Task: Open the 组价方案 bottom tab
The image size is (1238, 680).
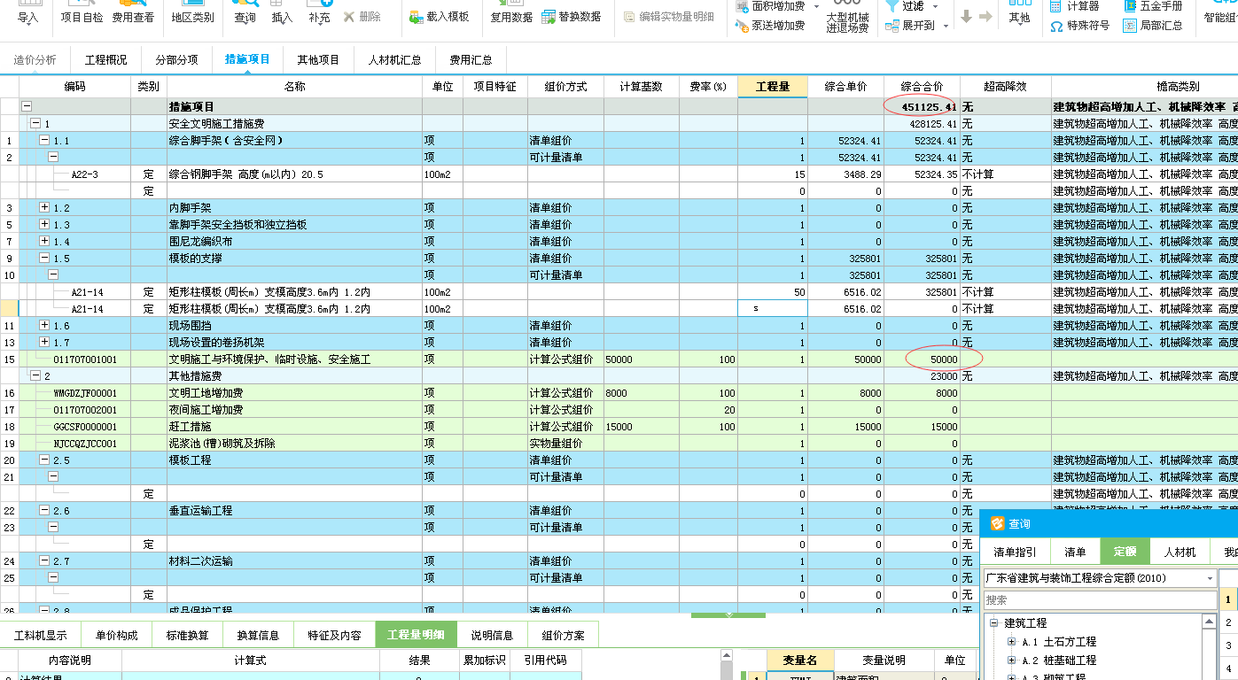Action: pyautogui.click(x=563, y=635)
